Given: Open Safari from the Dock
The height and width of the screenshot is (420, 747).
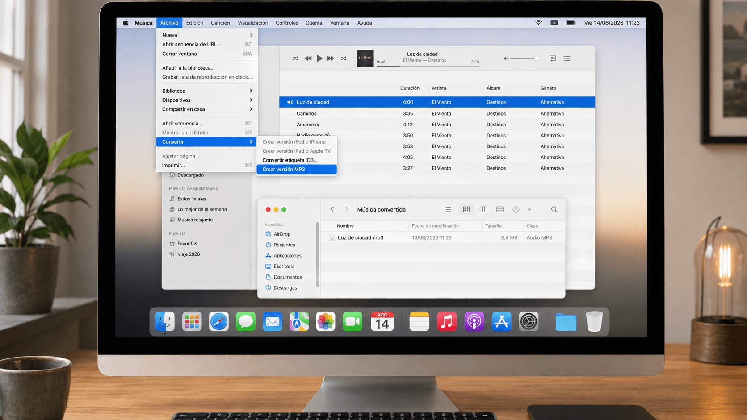Looking at the screenshot, I should click(218, 321).
